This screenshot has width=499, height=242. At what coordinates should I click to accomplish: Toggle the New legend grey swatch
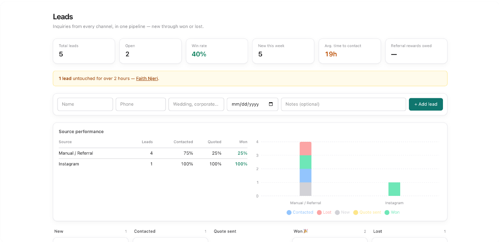pos(337,213)
